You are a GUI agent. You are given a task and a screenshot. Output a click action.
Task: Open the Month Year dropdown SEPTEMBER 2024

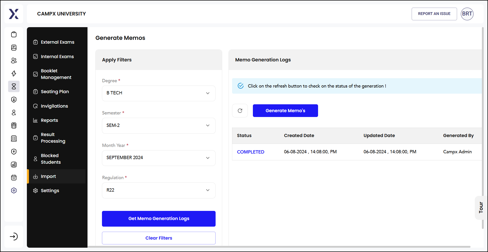tap(159, 158)
